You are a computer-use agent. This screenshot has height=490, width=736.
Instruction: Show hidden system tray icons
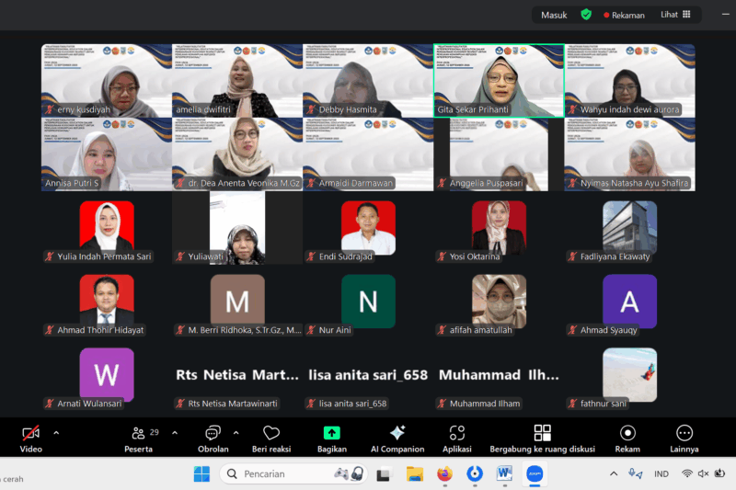pyautogui.click(x=614, y=473)
